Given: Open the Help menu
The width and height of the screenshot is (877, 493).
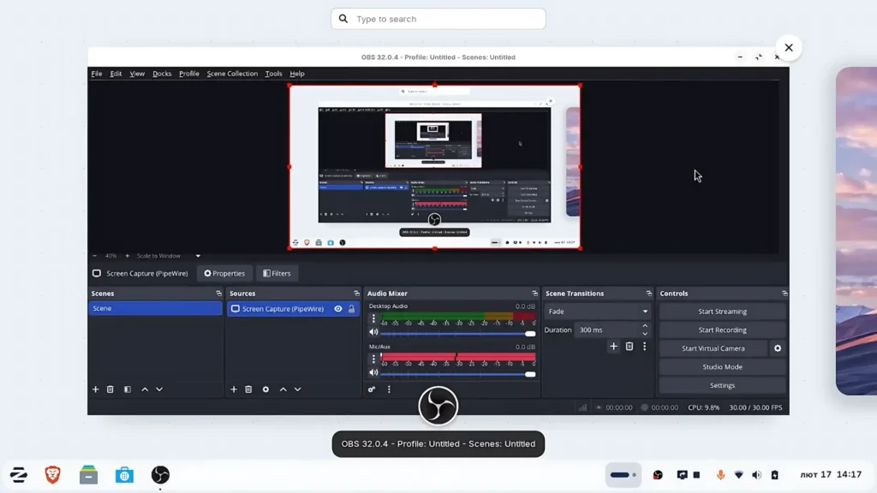Looking at the screenshot, I should pyautogui.click(x=297, y=74).
